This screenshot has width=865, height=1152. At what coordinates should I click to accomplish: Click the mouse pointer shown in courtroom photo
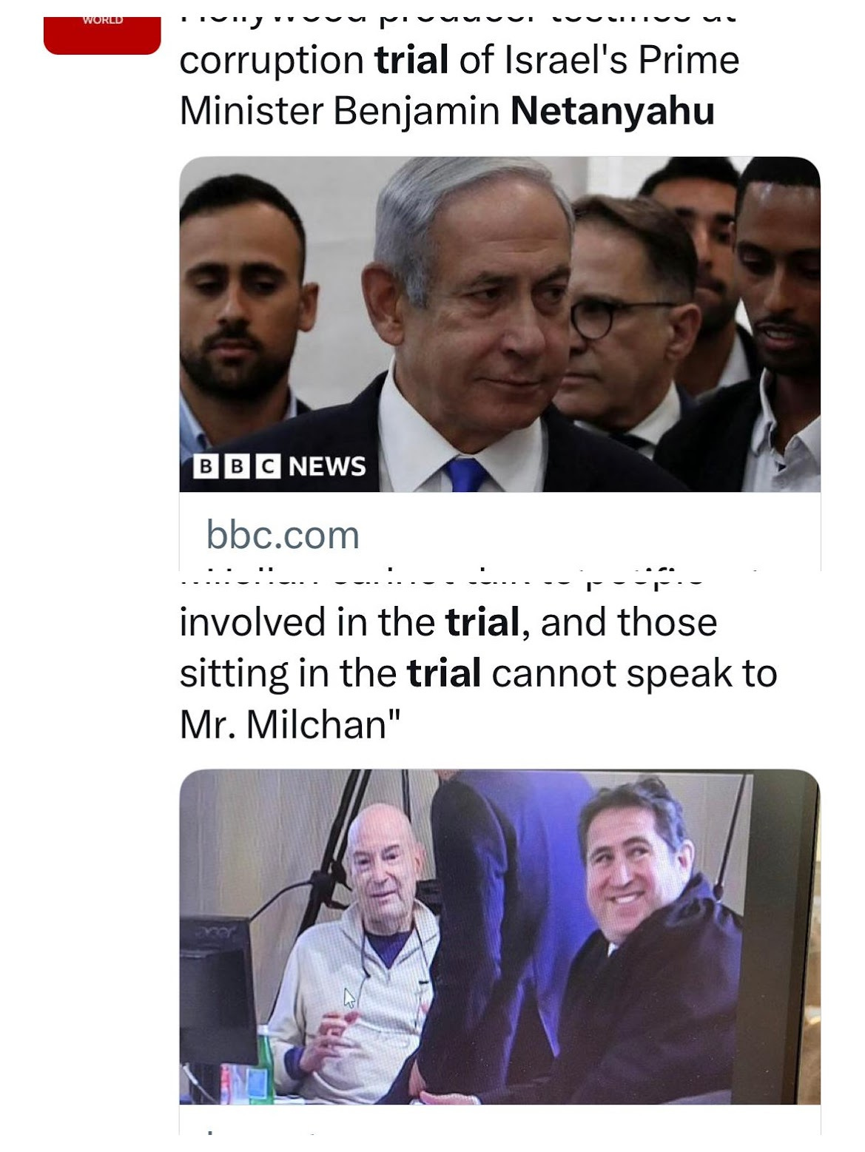(x=349, y=998)
